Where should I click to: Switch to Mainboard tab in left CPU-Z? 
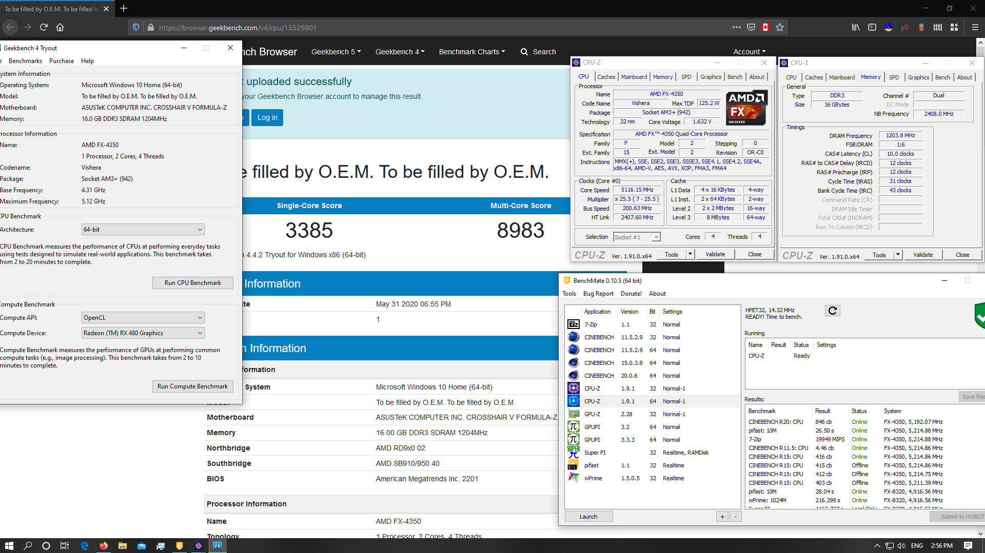(634, 77)
